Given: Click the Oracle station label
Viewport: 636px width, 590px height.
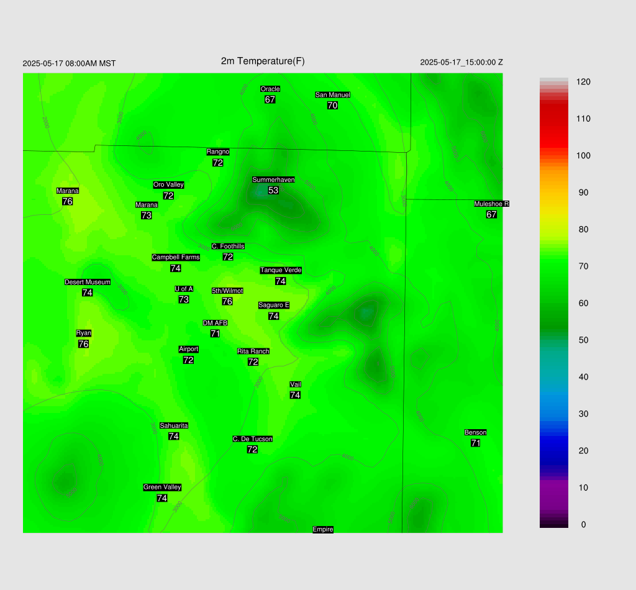Looking at the screenshot, I should click(270, 89).
